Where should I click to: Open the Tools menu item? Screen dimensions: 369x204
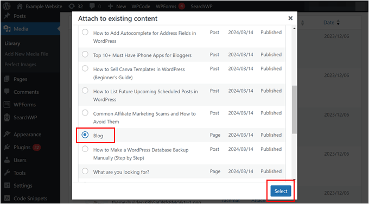click(20, 173)
